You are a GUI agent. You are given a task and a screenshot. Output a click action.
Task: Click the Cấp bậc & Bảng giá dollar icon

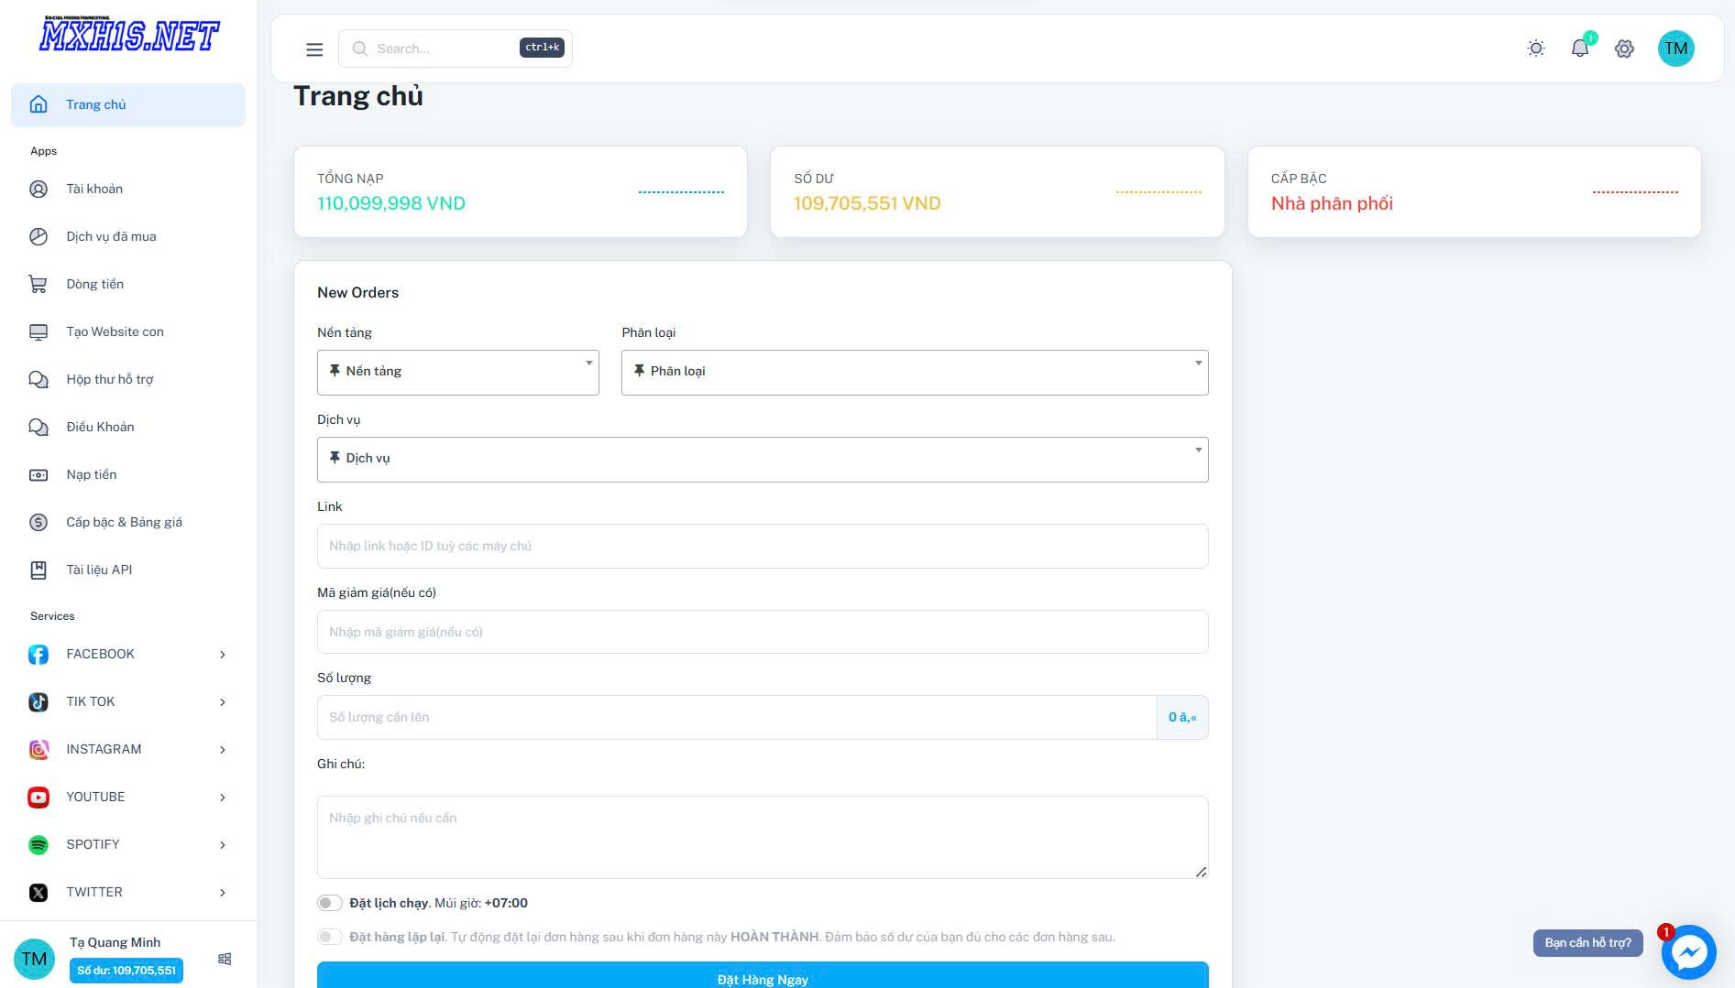click(38, 522)
